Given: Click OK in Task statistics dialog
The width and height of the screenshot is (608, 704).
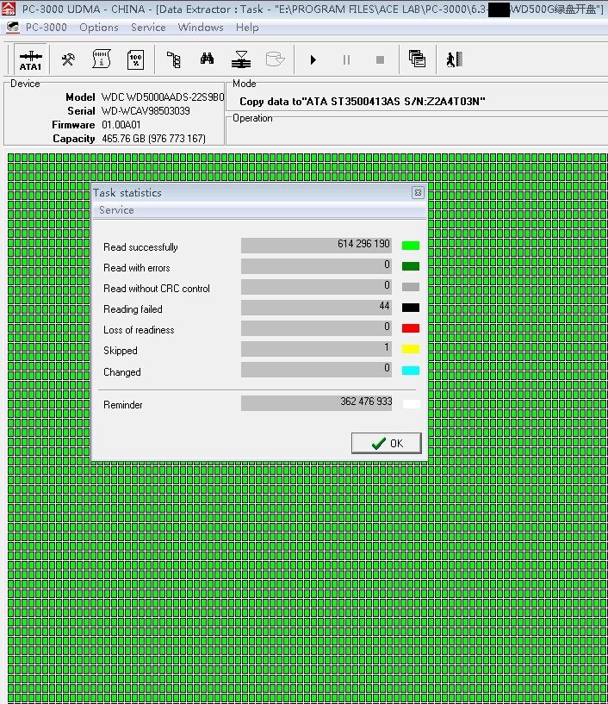Looking at the screenshot, I should pyautogui.click(x=387, y=443).
